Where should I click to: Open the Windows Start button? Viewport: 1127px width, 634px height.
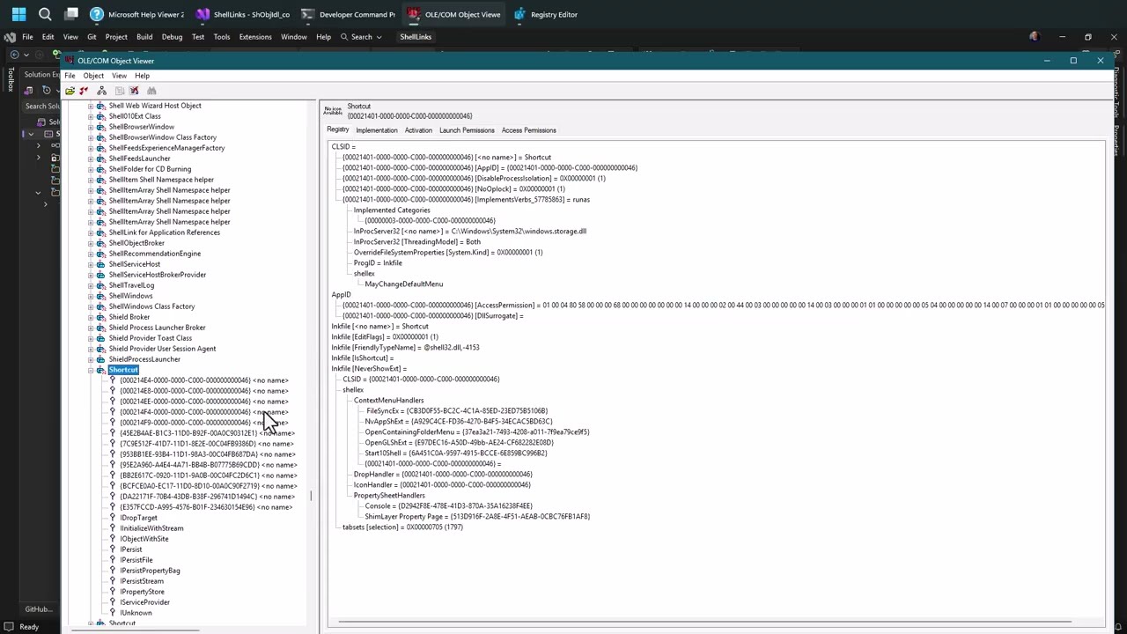click(18, 14)
